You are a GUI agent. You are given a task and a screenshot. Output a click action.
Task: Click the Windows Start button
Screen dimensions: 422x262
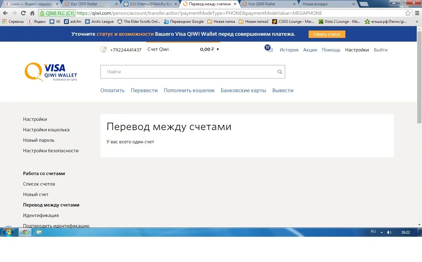8,232
